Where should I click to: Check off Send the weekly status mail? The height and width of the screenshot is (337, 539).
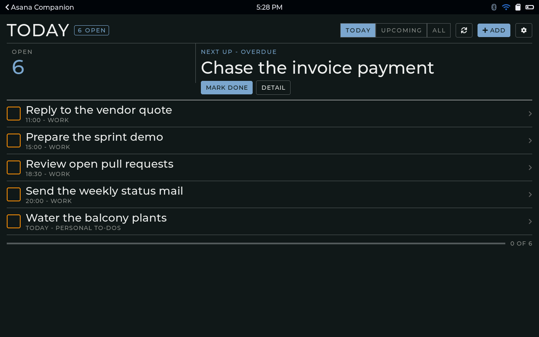click(13, 194)
